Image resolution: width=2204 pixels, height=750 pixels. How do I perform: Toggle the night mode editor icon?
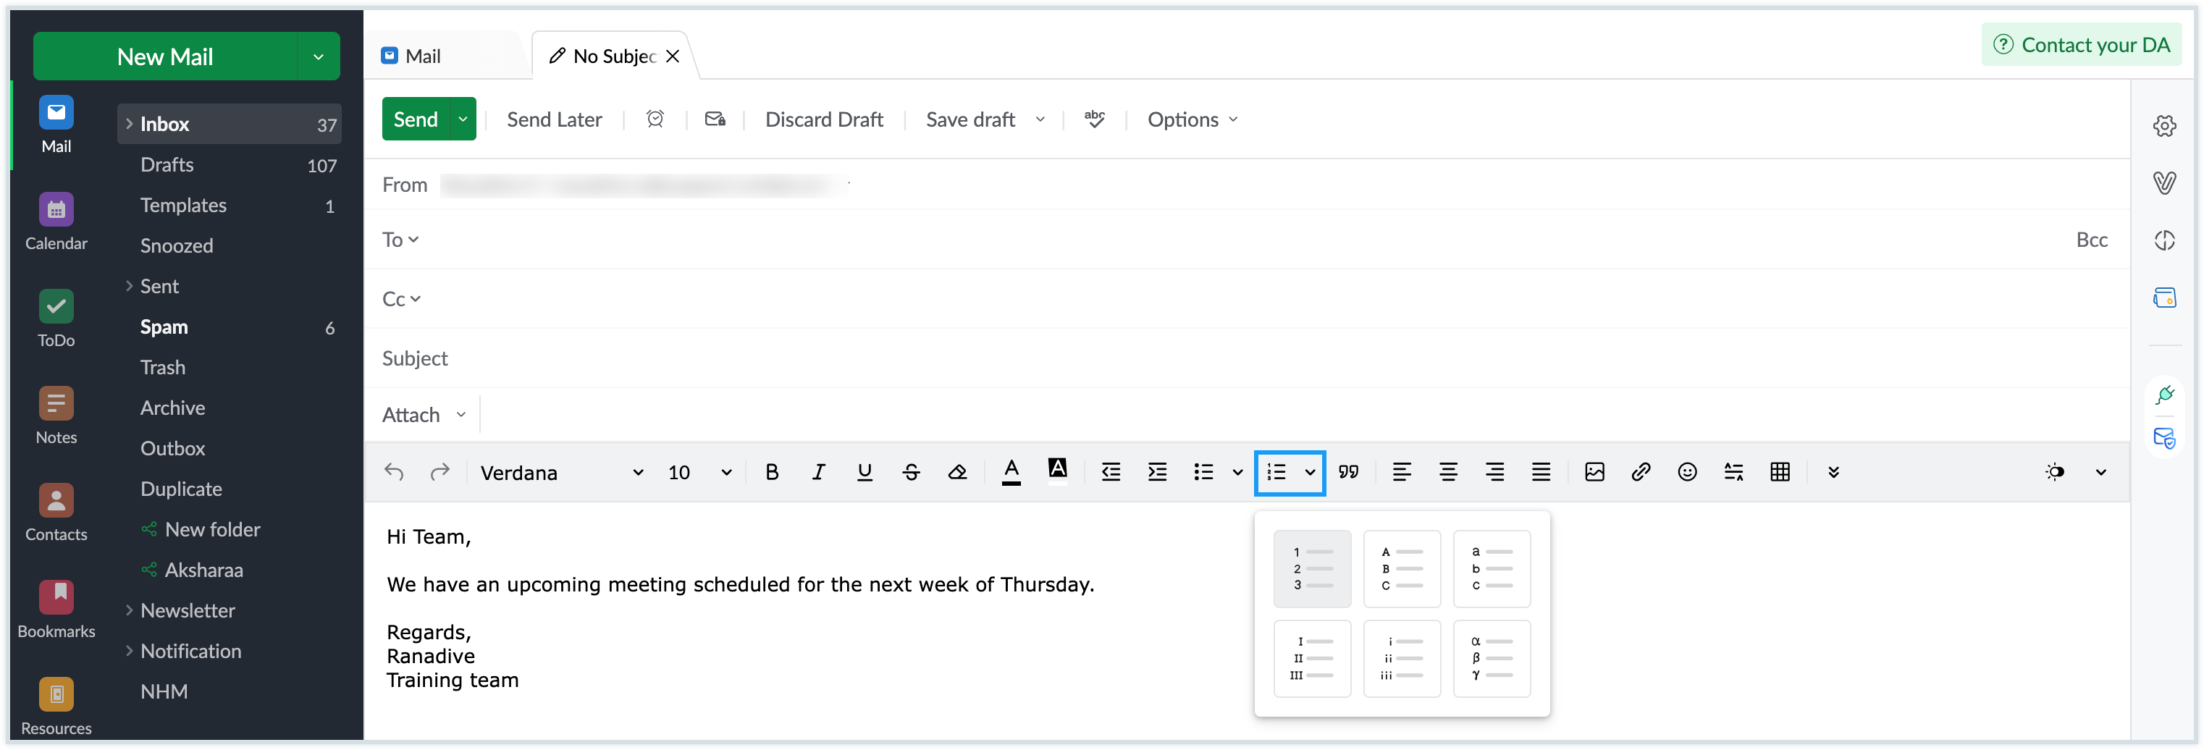point(2054,472)
